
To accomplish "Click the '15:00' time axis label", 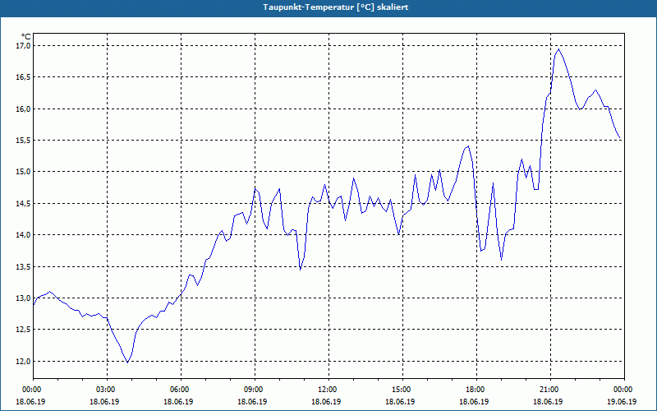I will (402, 390).
